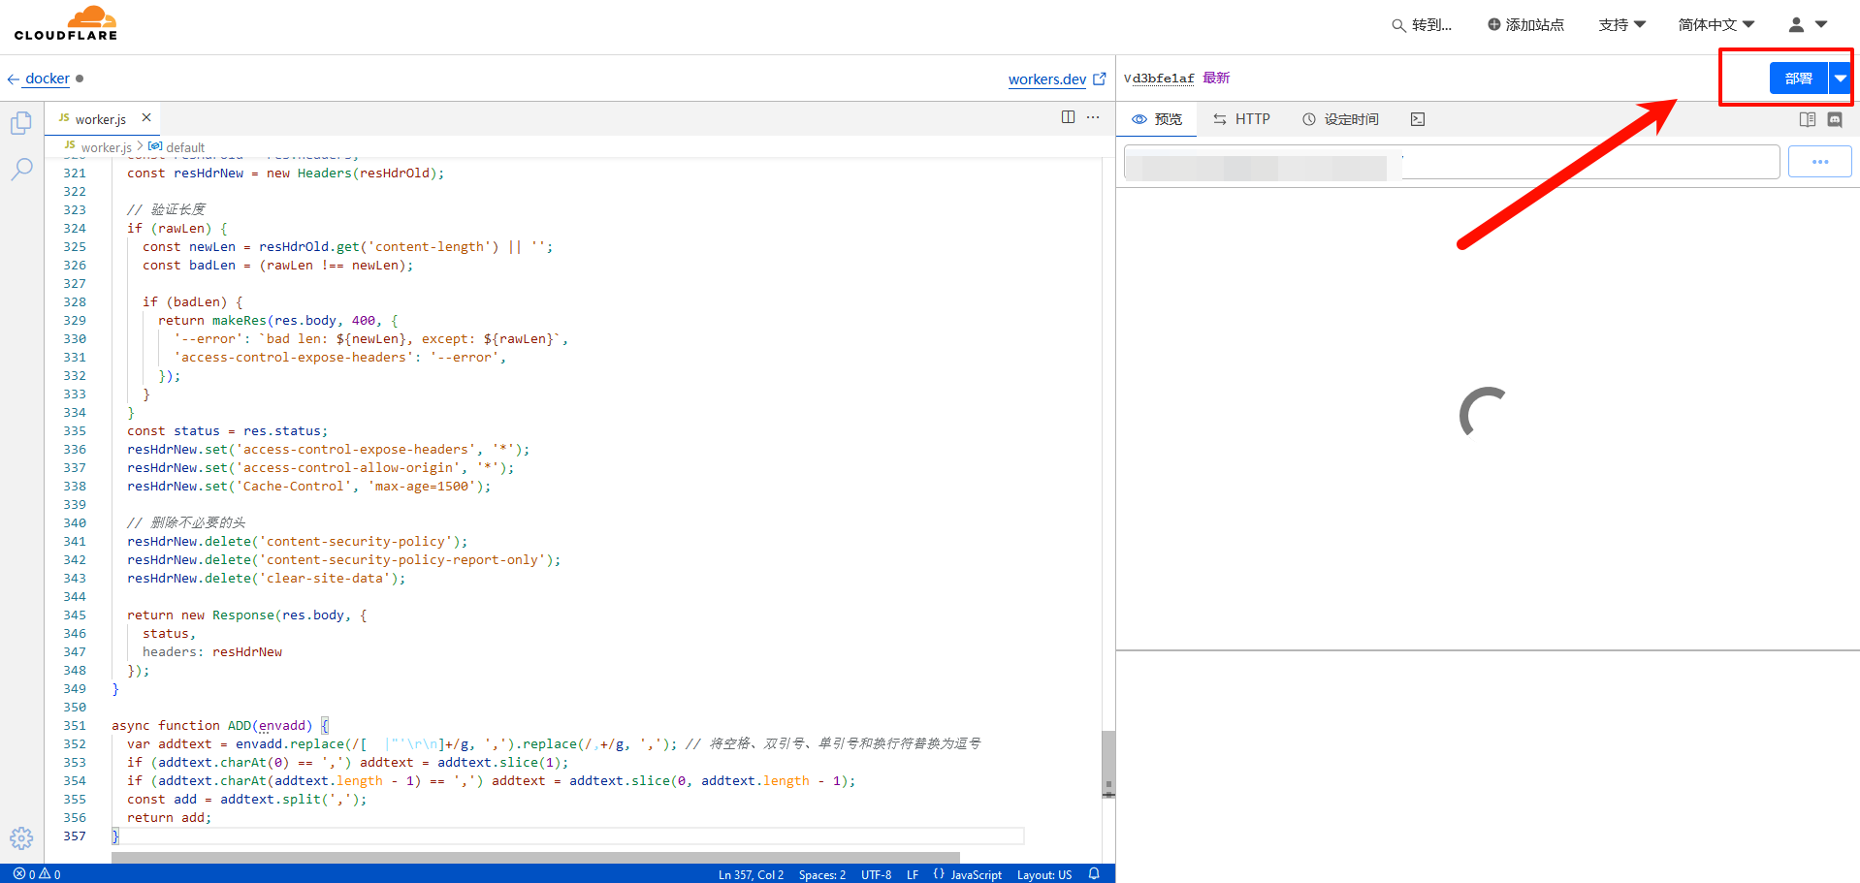Open the editor more actions ellipsis

[x=1093, y=117]
